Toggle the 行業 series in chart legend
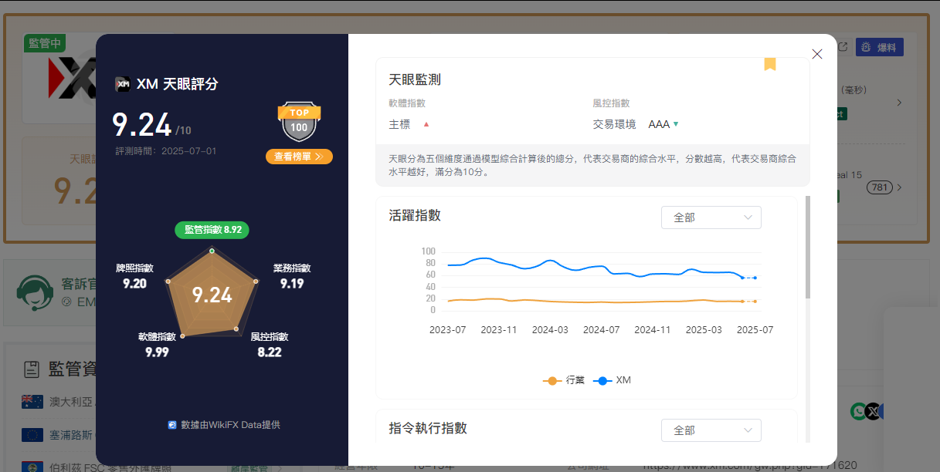 tap(564, 381)
